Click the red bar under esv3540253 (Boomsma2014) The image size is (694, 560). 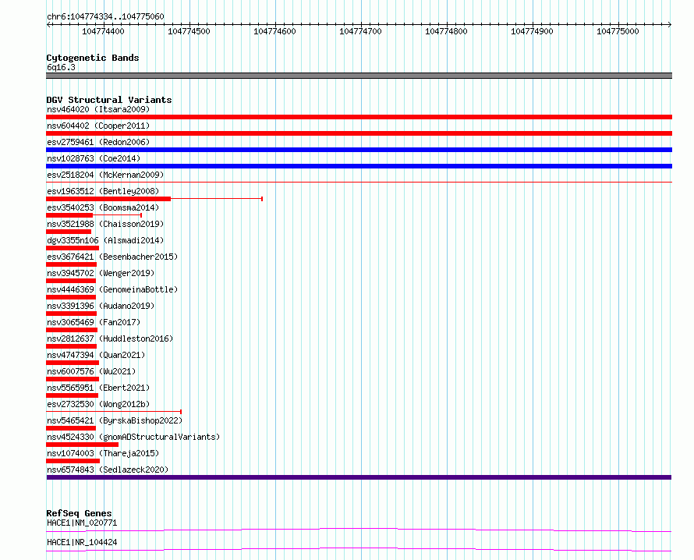click(69, 215)
